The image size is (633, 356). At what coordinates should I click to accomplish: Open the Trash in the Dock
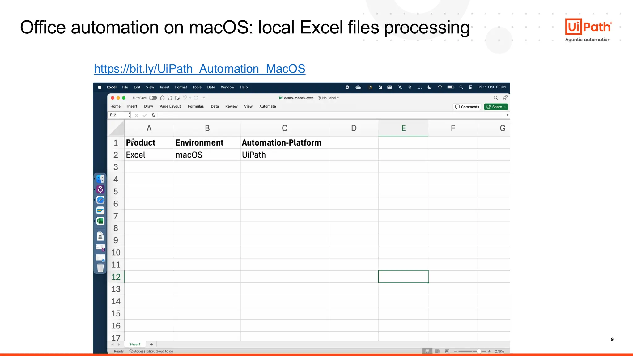pyautogui.click(x=100, y=268)
